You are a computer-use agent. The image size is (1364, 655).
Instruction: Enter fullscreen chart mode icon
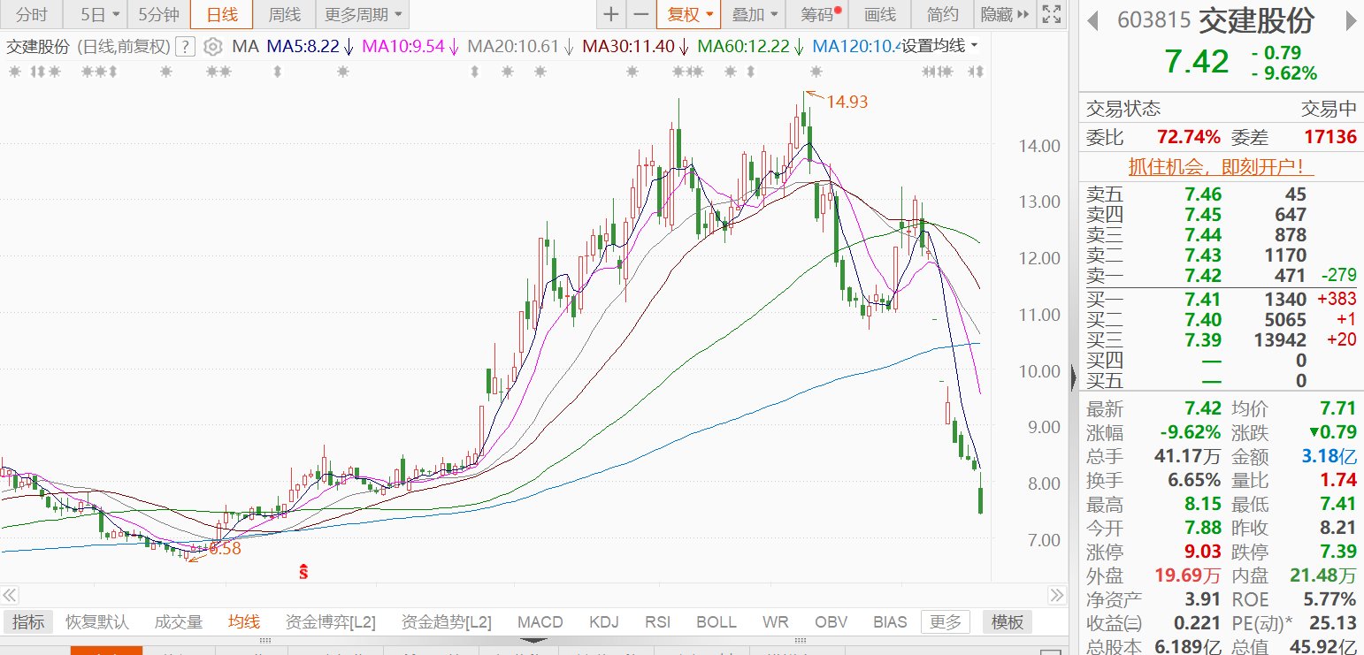(1051, 14)
